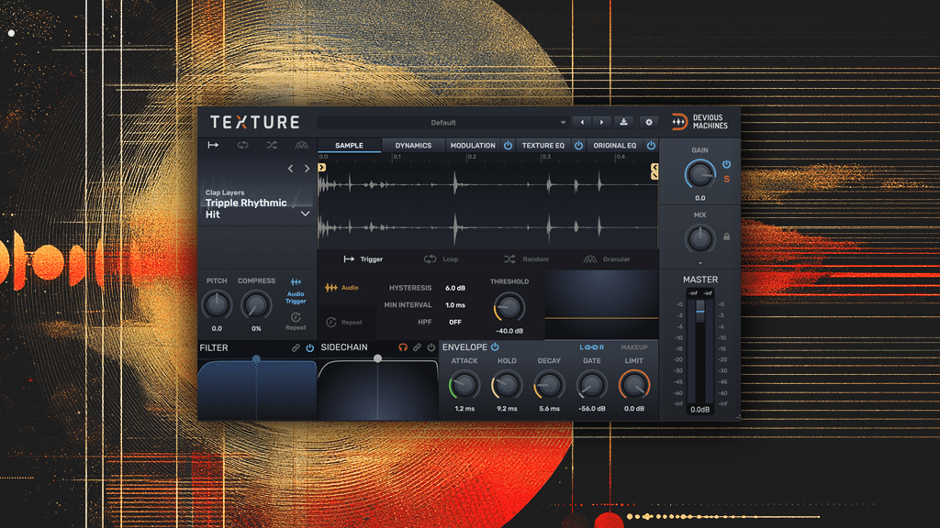Click the HPF value OFF
The image size is (940, 528).
click(455, 322)
